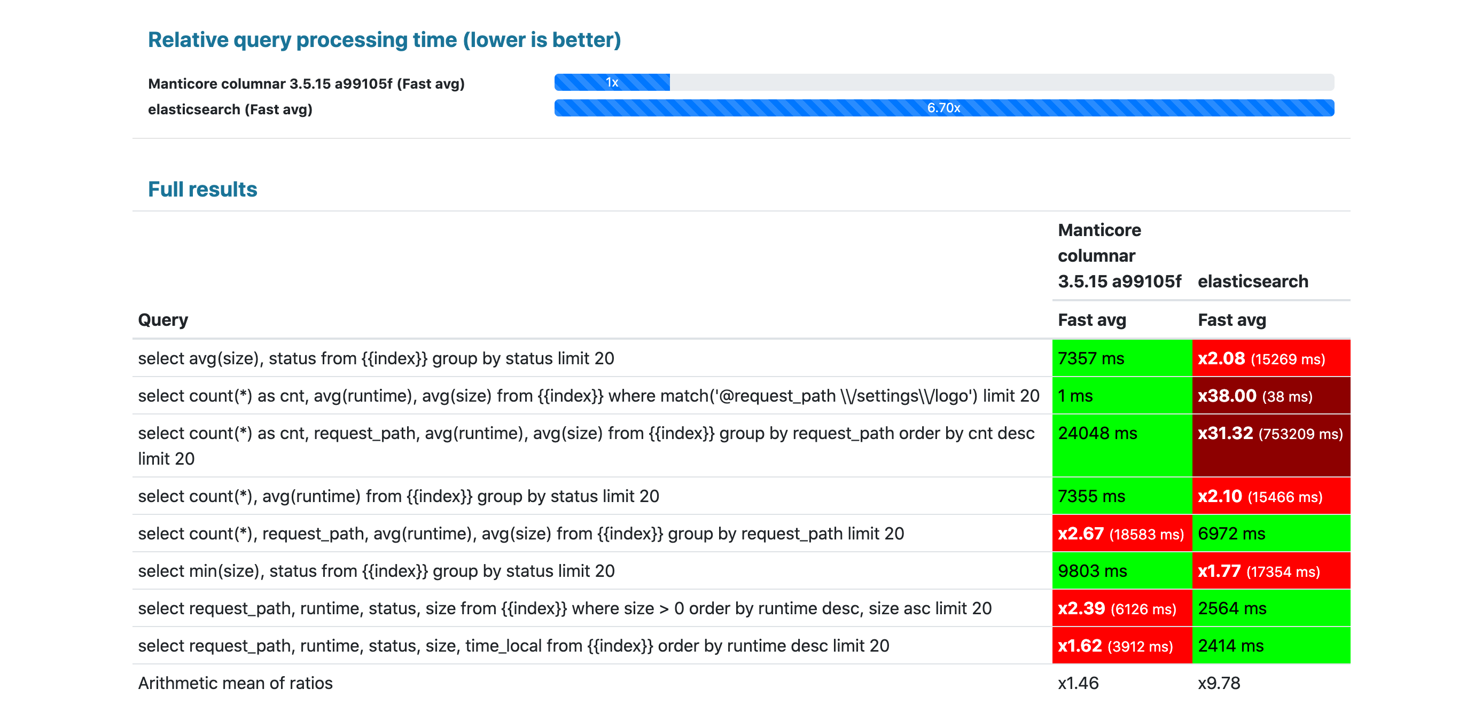Click the Manticore columnar (Fast avg) bar label
The image size is (1482, 728).
pyautogui.click(x=306, y=84)
